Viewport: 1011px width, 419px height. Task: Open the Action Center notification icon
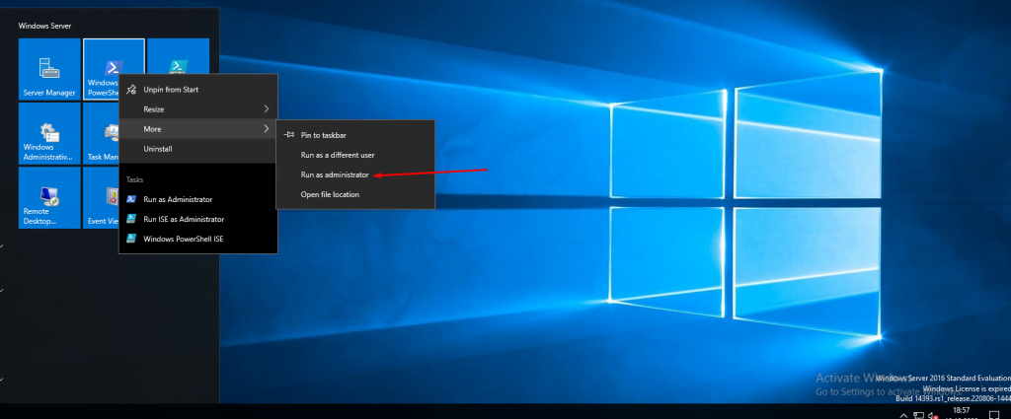(x=993, y=414)
